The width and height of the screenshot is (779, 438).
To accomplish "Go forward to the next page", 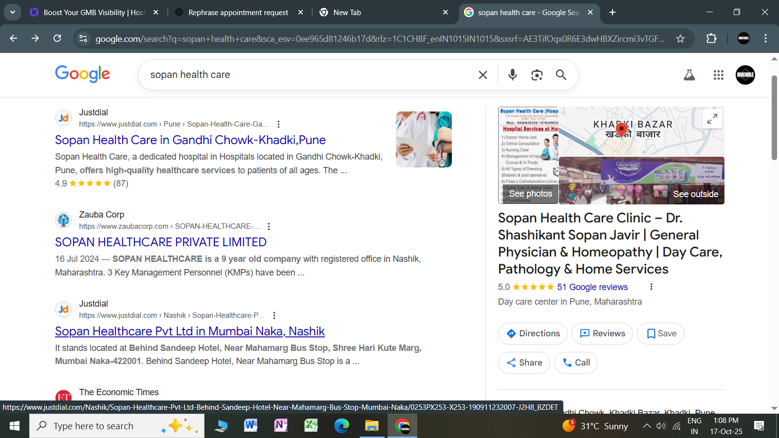I will (x=35, y=38).
